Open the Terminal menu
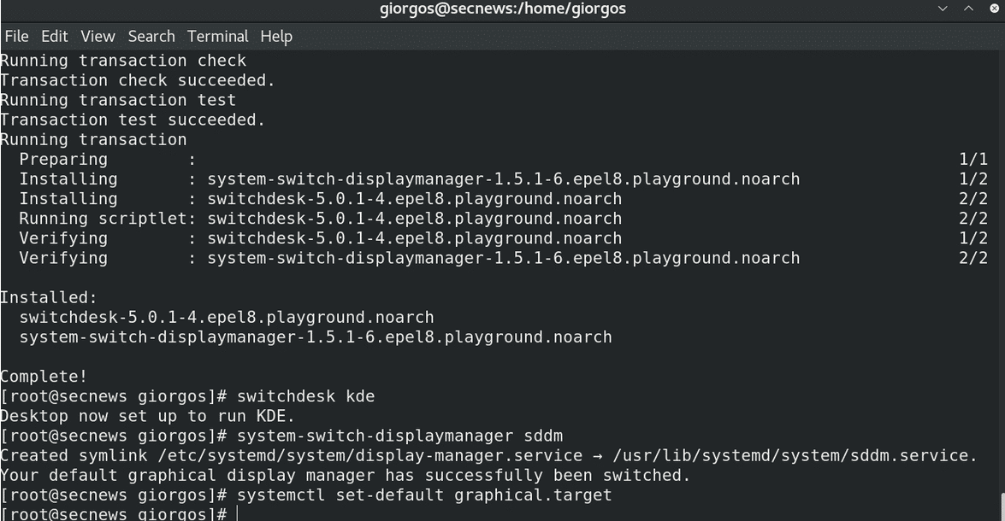The image size is (1005, 521). (x=218, y=37)
